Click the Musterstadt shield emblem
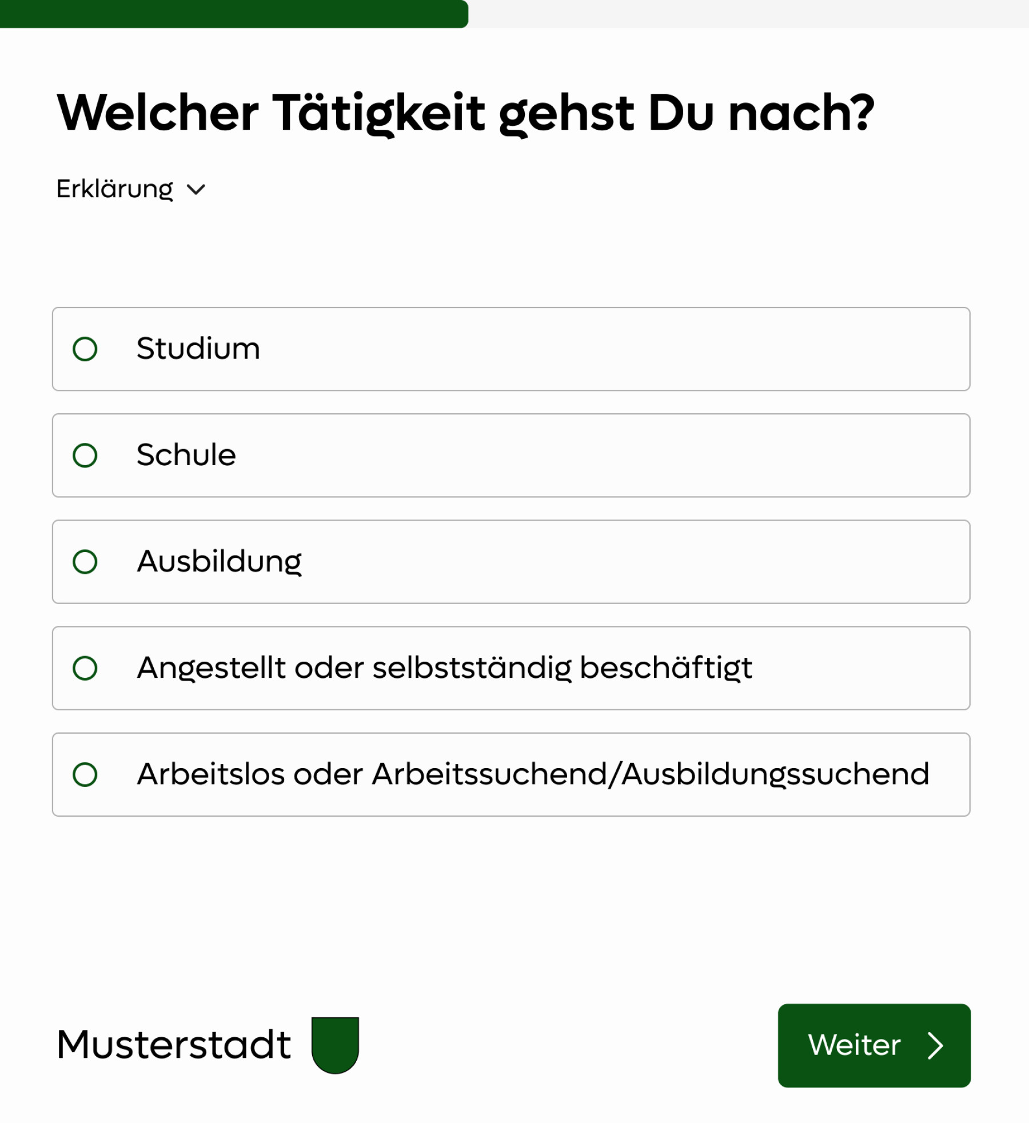The height and width of the screenshot is (1123, 1029). pyautogui.click(x=334, y=1045)
